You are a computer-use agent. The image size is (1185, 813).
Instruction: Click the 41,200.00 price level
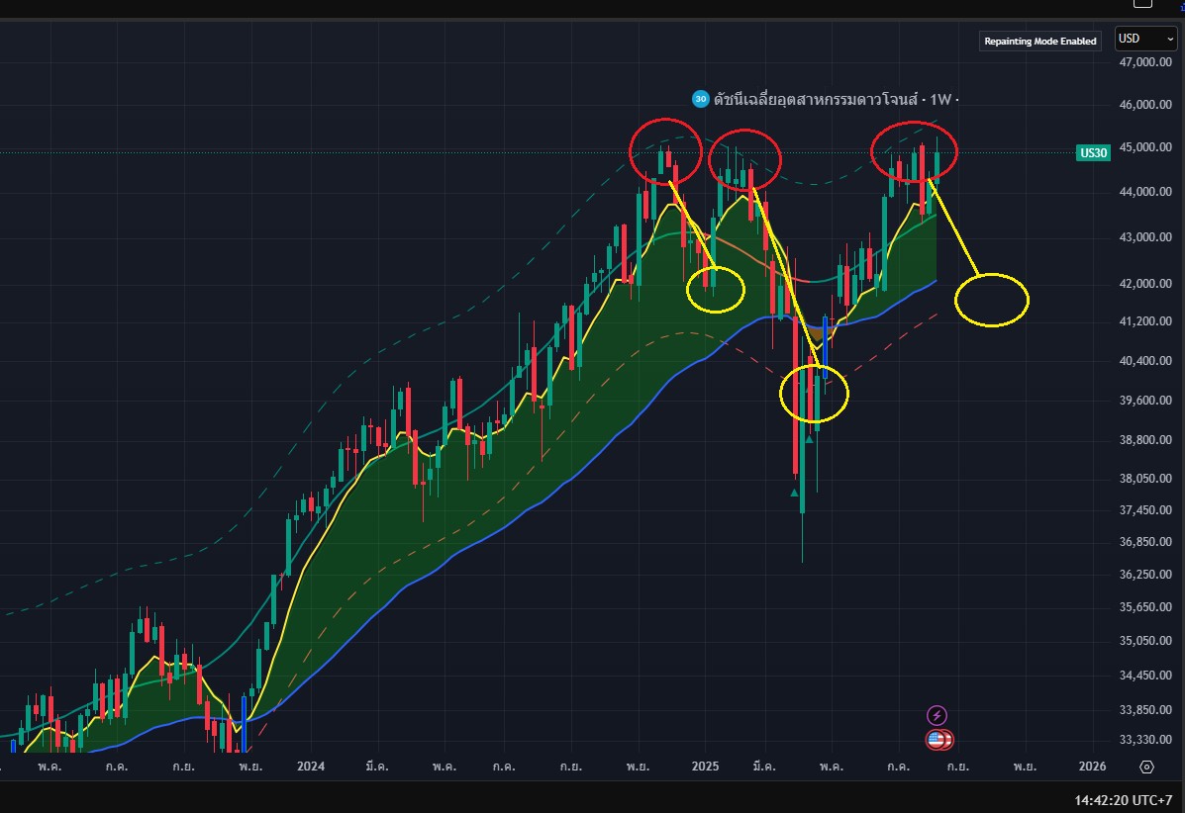[x=1145, y=321]
